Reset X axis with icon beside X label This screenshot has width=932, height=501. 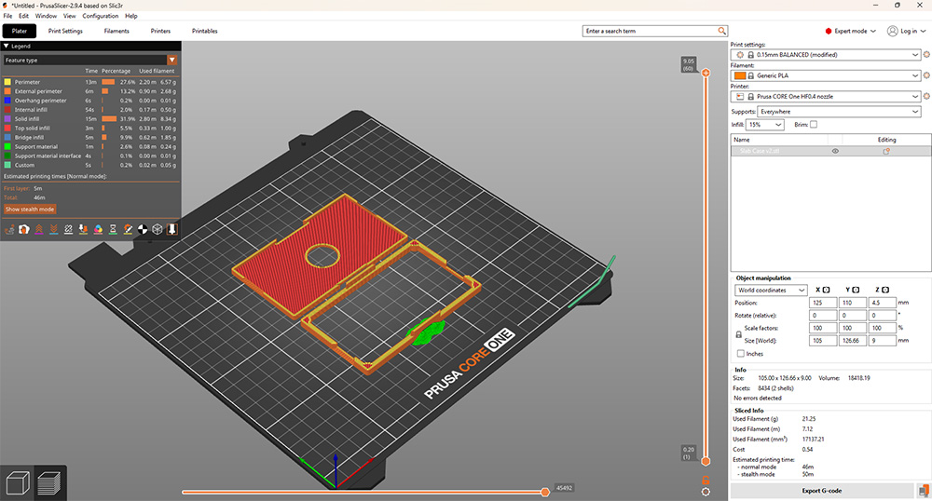point(826,290)
